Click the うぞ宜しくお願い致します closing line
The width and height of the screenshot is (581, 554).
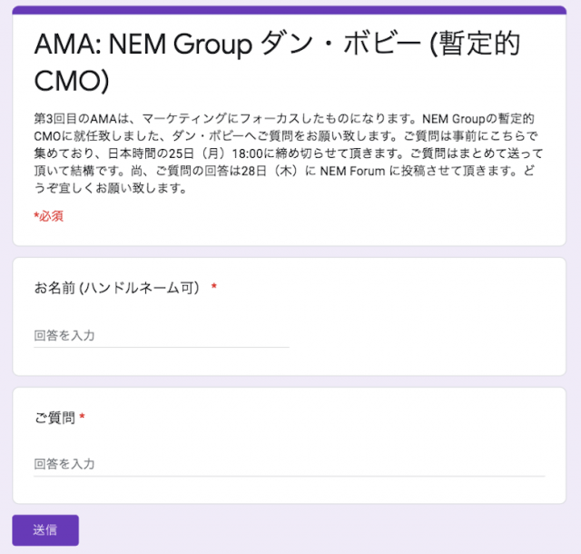pyautogui.click(x=111, y=188)
